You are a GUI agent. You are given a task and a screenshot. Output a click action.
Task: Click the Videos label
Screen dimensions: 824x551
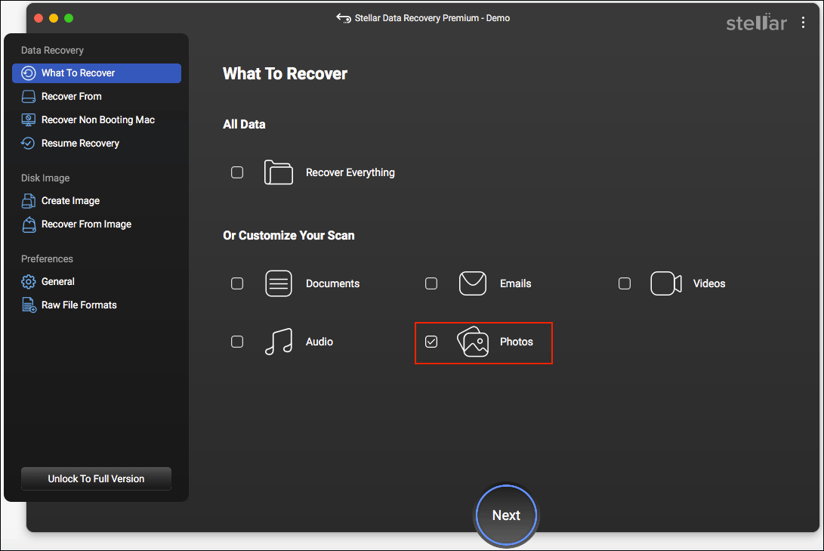pos(709,283)
